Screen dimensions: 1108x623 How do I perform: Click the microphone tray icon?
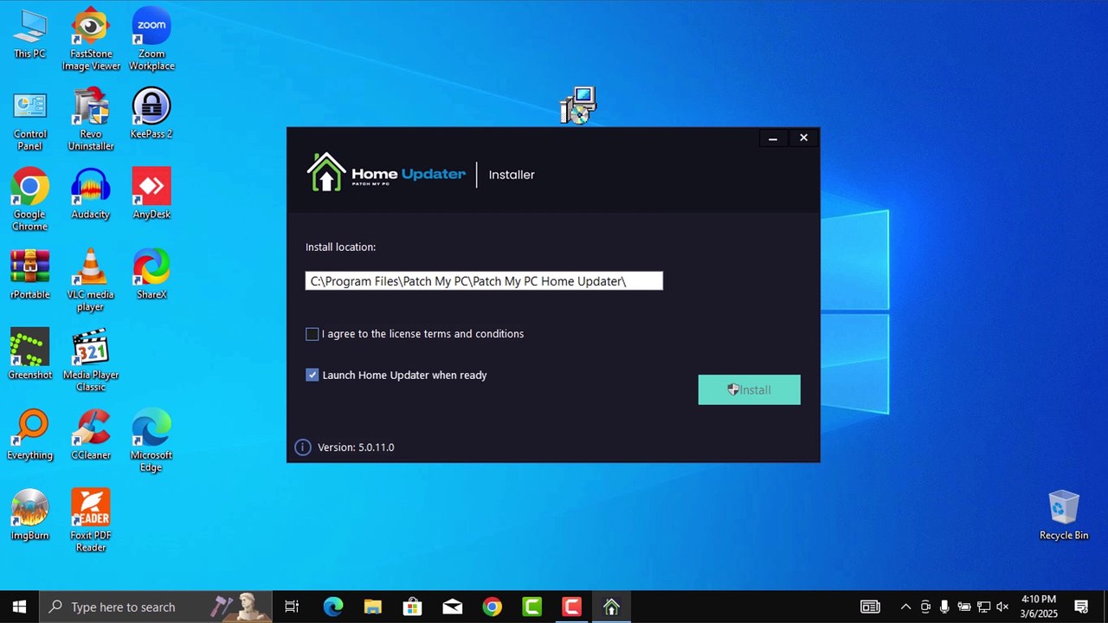944,607
